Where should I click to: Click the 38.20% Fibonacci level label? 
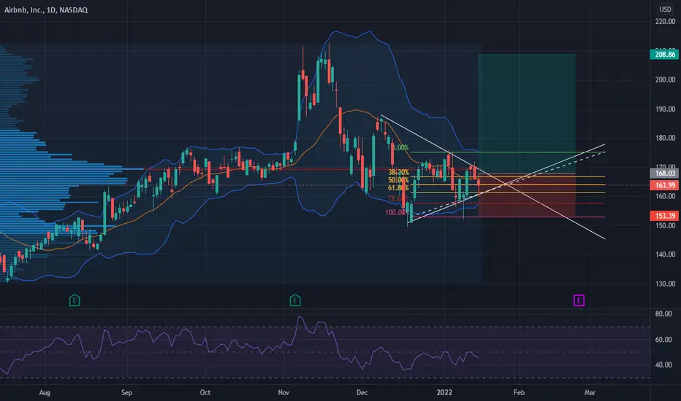click(x=398, y=172)
